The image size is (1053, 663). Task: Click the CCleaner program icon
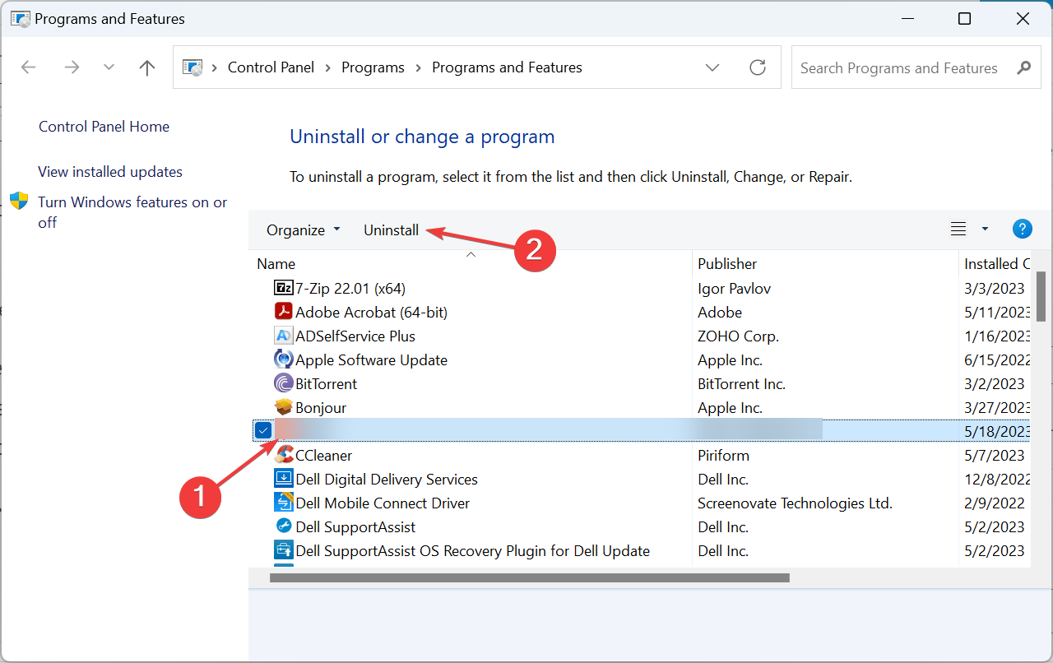(x=284, y=456)
